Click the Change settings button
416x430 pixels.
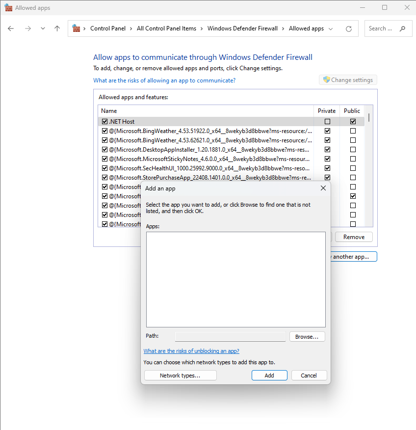[348, 80]
